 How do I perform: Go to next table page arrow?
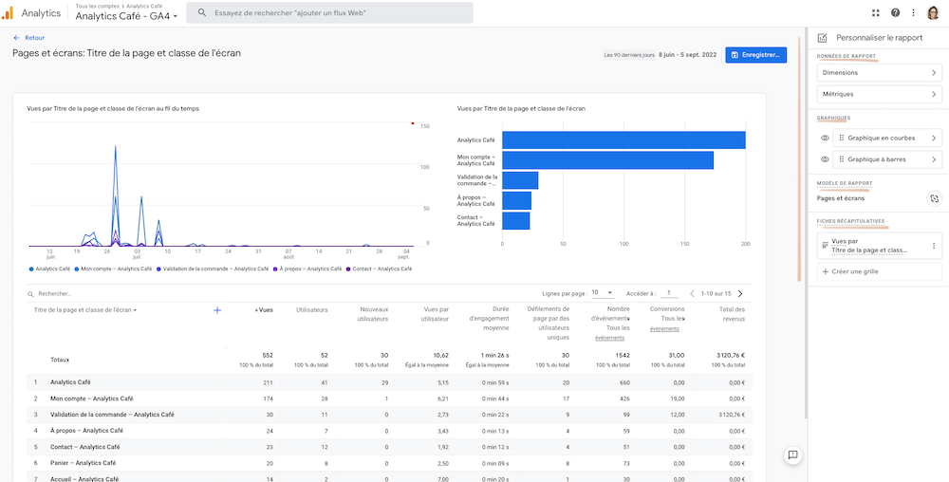coord(740,293)
